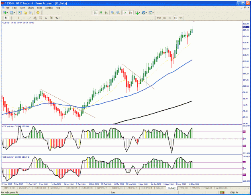Switch to the YM,M15 chart tab
Image resolution: width=251 pixels, height=195 pixels.
tap(196, 188)
